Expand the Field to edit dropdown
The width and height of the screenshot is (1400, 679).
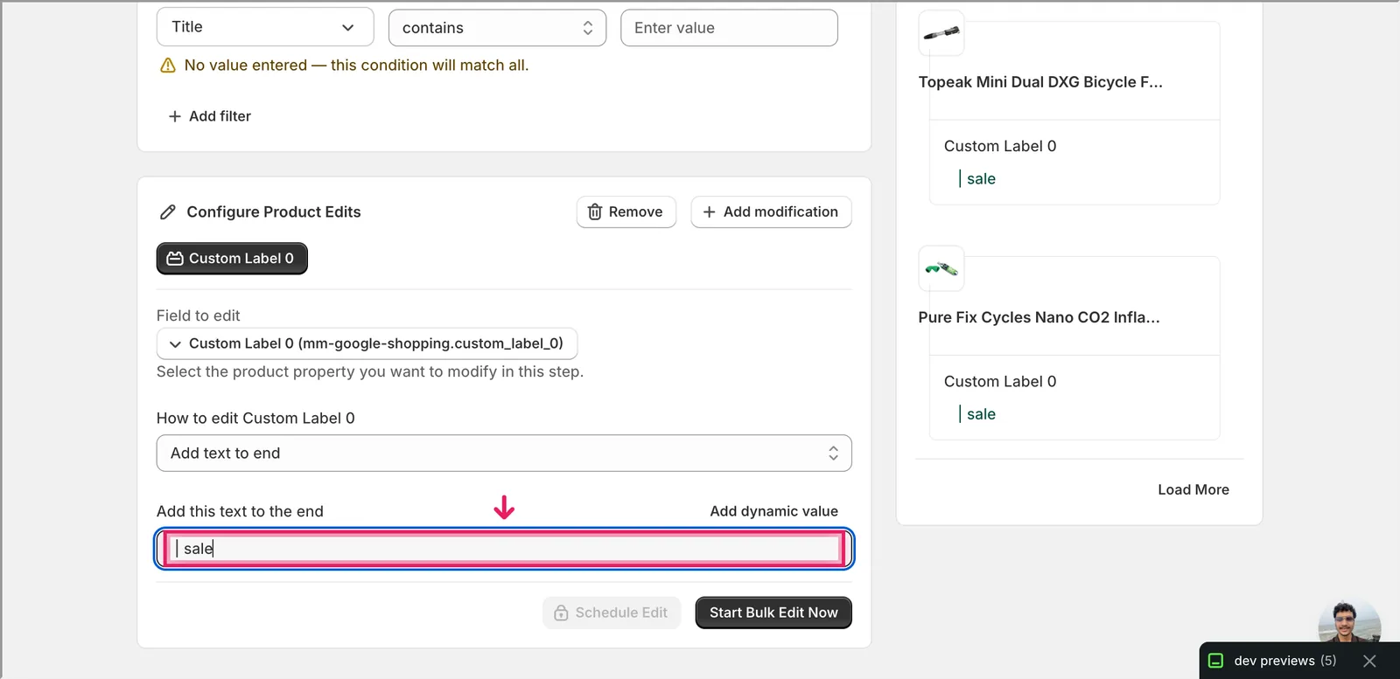click(367, 343)
